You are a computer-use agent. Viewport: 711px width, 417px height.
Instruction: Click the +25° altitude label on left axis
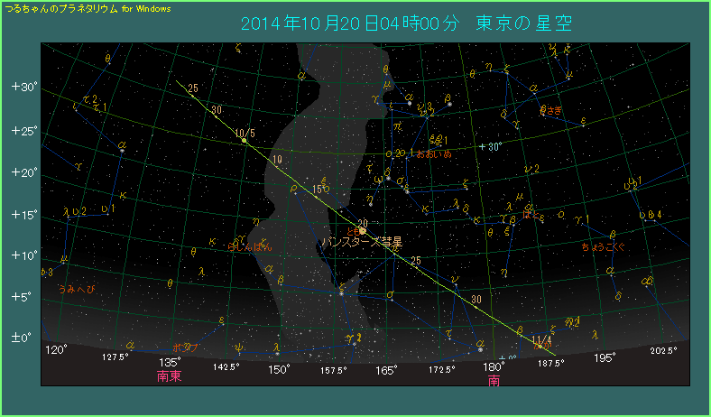click(23, 130)
